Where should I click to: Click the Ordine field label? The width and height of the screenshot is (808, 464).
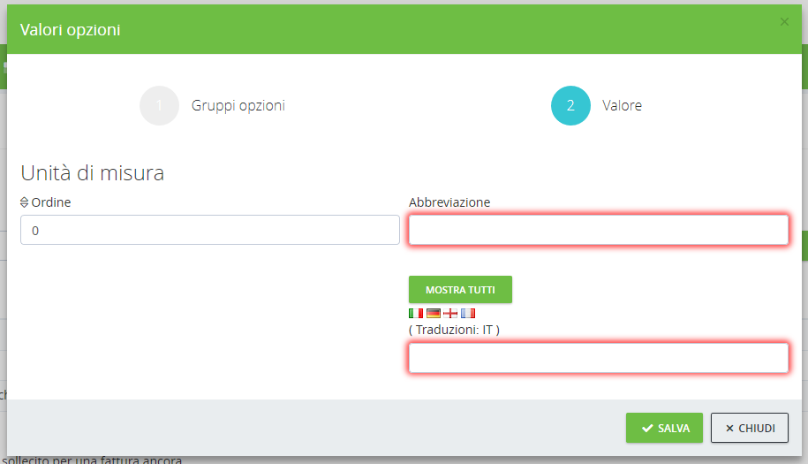pos(51,202)
